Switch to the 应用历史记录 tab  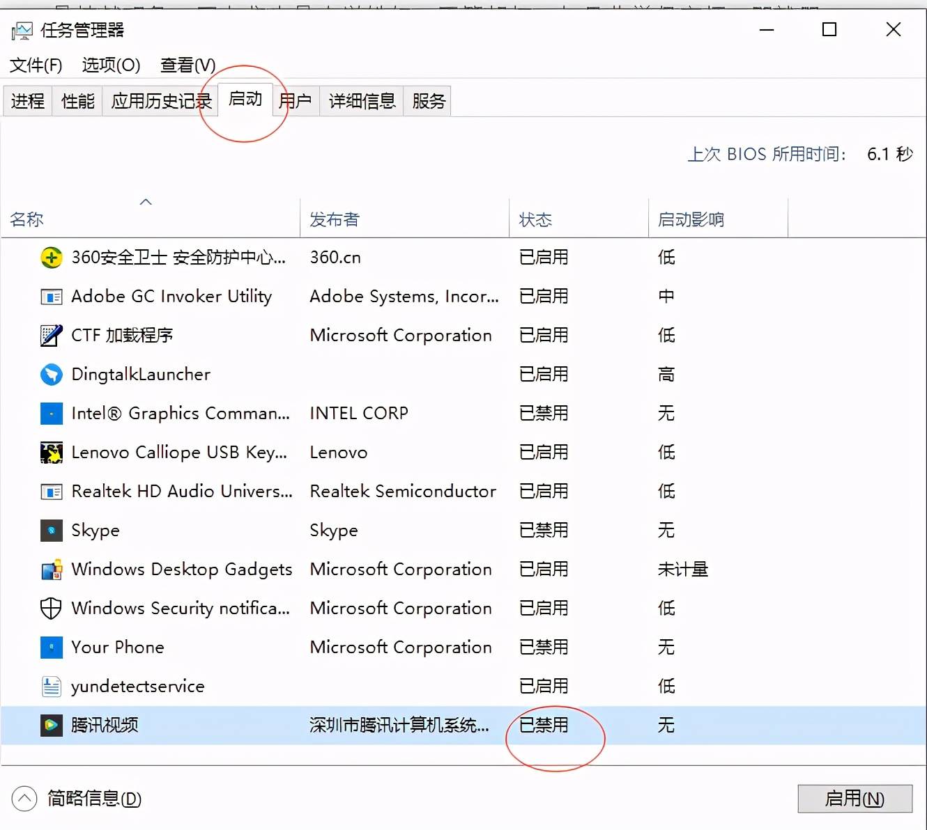click(161, 101)
